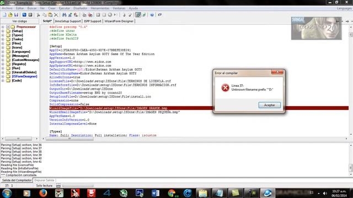Open Firefox from the taskbar
This screenshot has width=353, height=198.
(x=43, y=193)
